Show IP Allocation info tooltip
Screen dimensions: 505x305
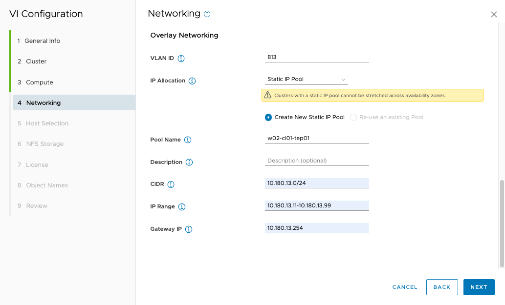coord(192,81)
